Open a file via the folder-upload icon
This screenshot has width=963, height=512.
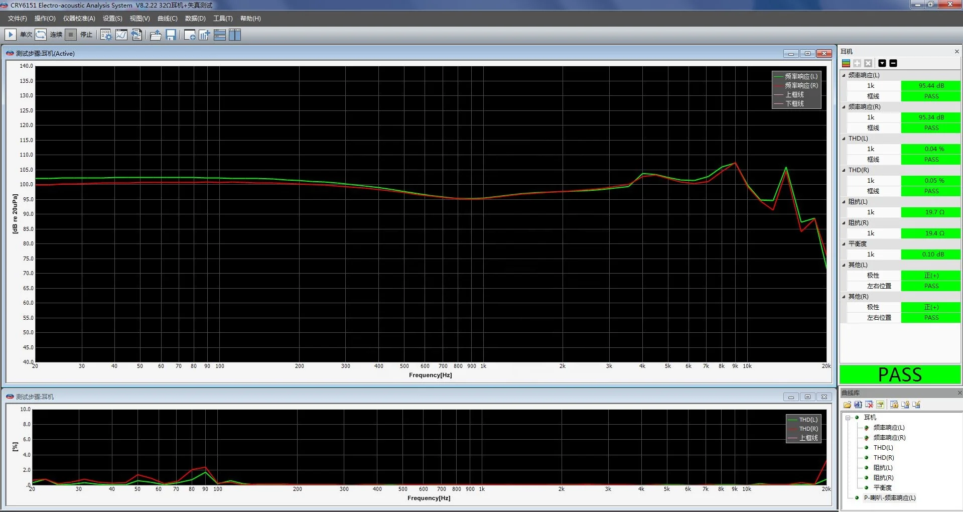pos(156,35)
